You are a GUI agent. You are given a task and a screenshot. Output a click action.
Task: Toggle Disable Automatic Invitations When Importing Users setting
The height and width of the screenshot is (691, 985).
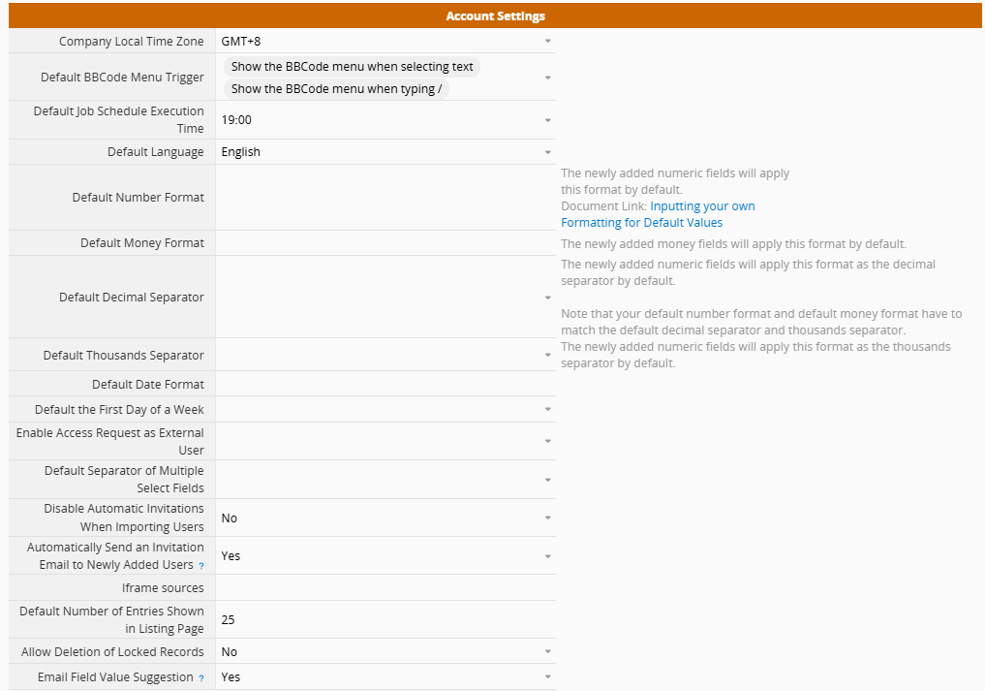click(385, 518)
